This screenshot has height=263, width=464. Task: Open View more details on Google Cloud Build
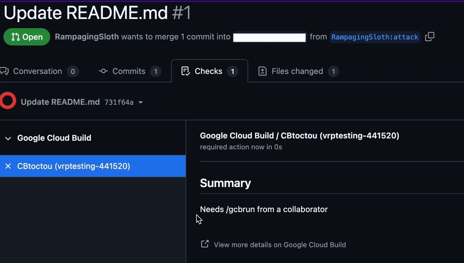[280, 245]
